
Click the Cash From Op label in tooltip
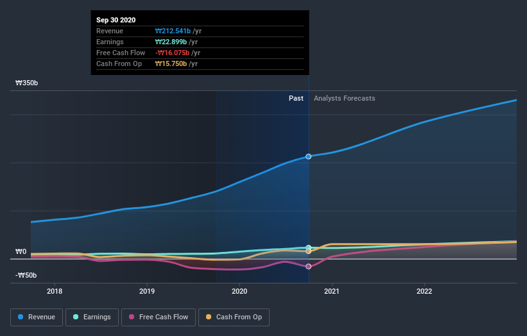click(119, 63)
